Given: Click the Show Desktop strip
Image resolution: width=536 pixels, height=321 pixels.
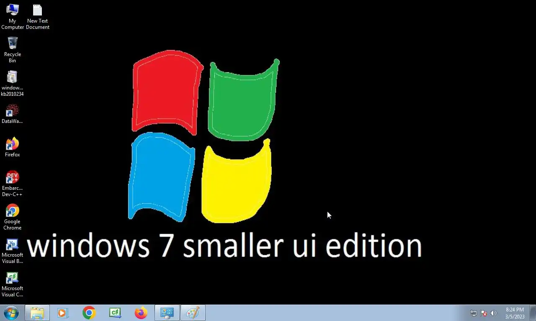Looking at the screenshot, I should 533,313.
